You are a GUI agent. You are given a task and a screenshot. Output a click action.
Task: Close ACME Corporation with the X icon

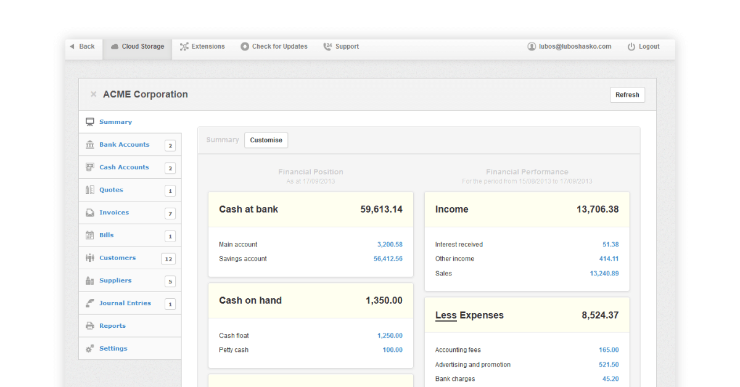(94, 94)
